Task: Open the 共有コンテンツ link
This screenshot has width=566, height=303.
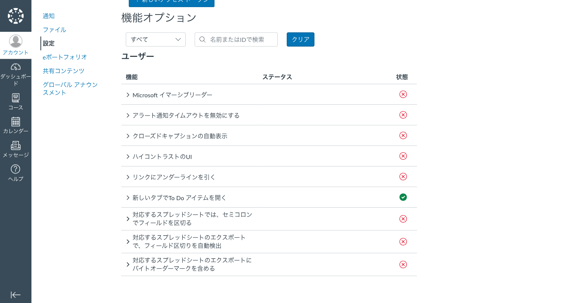Action: click(x=64, y=71)
